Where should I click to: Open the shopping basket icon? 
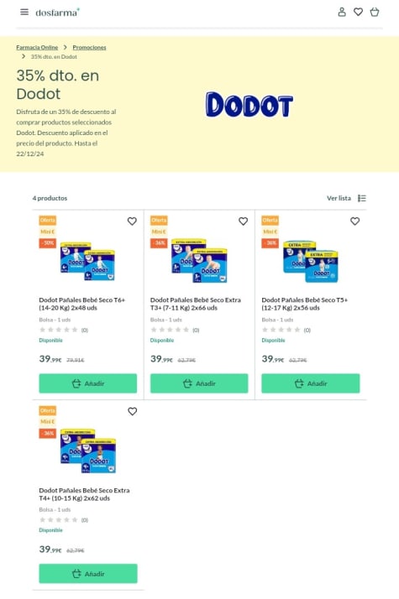pos(375,13)
